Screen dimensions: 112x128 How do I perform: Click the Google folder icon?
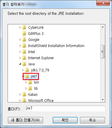click(x=24, y=39)
